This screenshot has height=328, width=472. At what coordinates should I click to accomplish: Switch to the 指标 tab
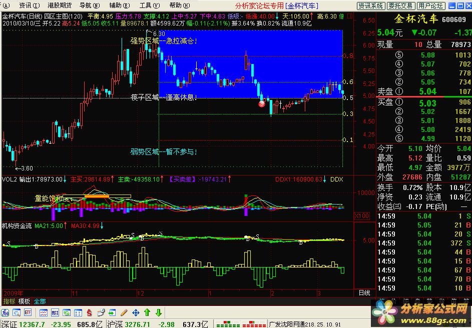pos(9,301)
